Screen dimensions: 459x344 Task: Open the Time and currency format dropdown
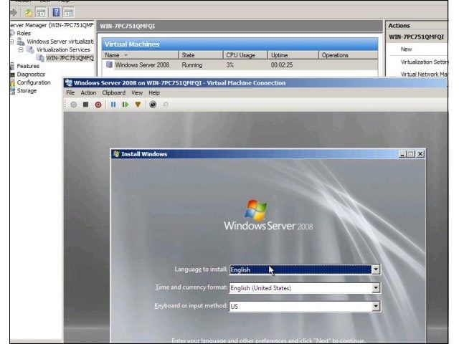tap(376, 288)
